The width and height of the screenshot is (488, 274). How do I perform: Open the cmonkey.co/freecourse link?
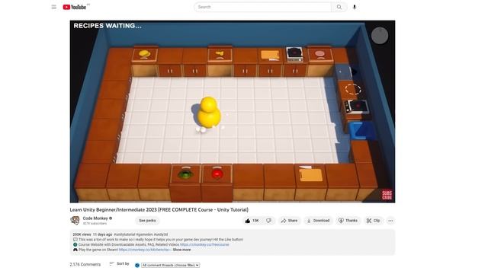pyautogui.click(x=204, y=244)
